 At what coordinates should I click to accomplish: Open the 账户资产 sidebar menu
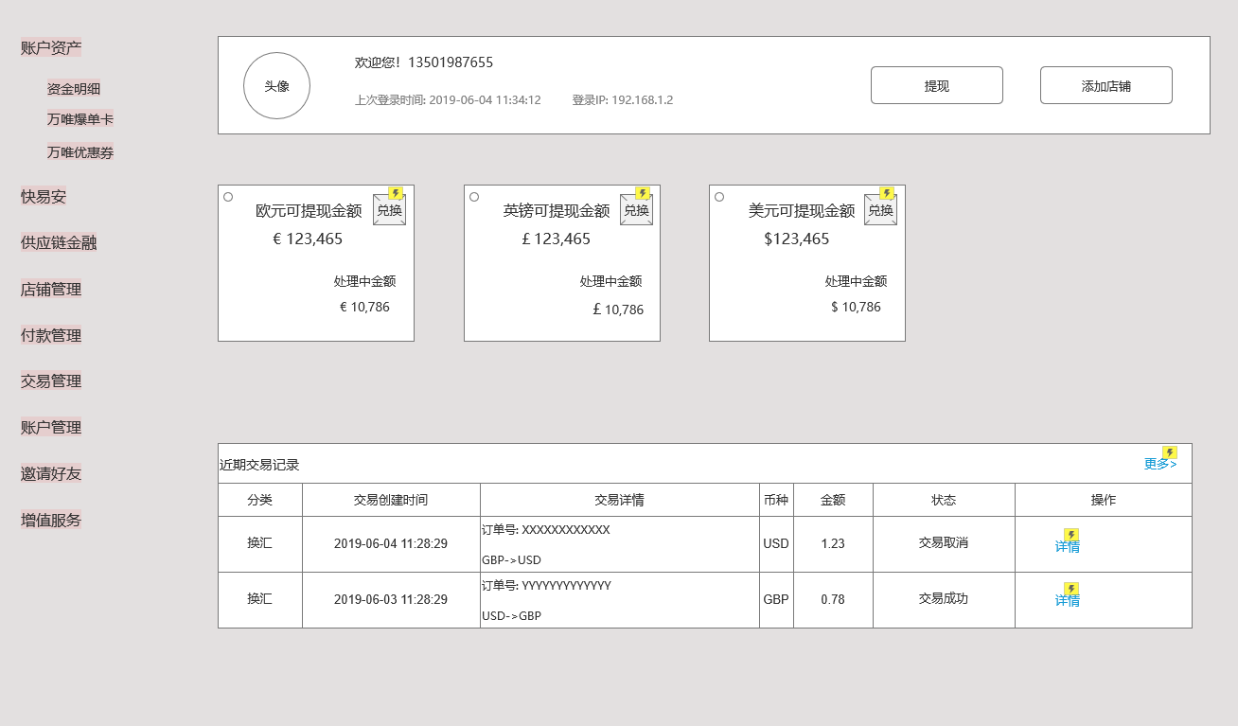pos(51,48)
